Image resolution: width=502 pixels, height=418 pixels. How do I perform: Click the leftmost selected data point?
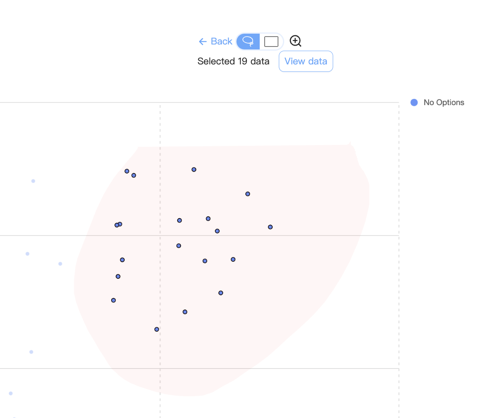click(x=113, y=300)
